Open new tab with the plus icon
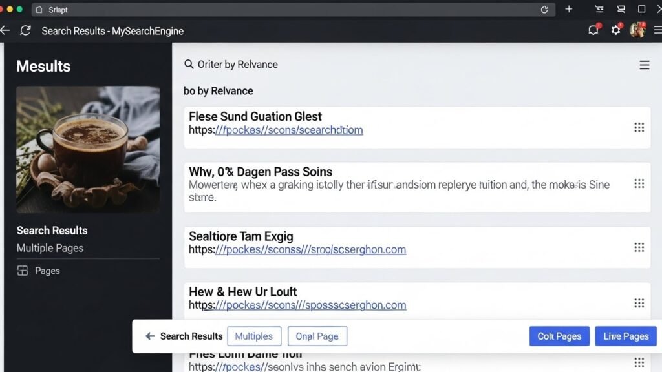The width and height of the screenshot is (662, 372). tap(569, 10)
